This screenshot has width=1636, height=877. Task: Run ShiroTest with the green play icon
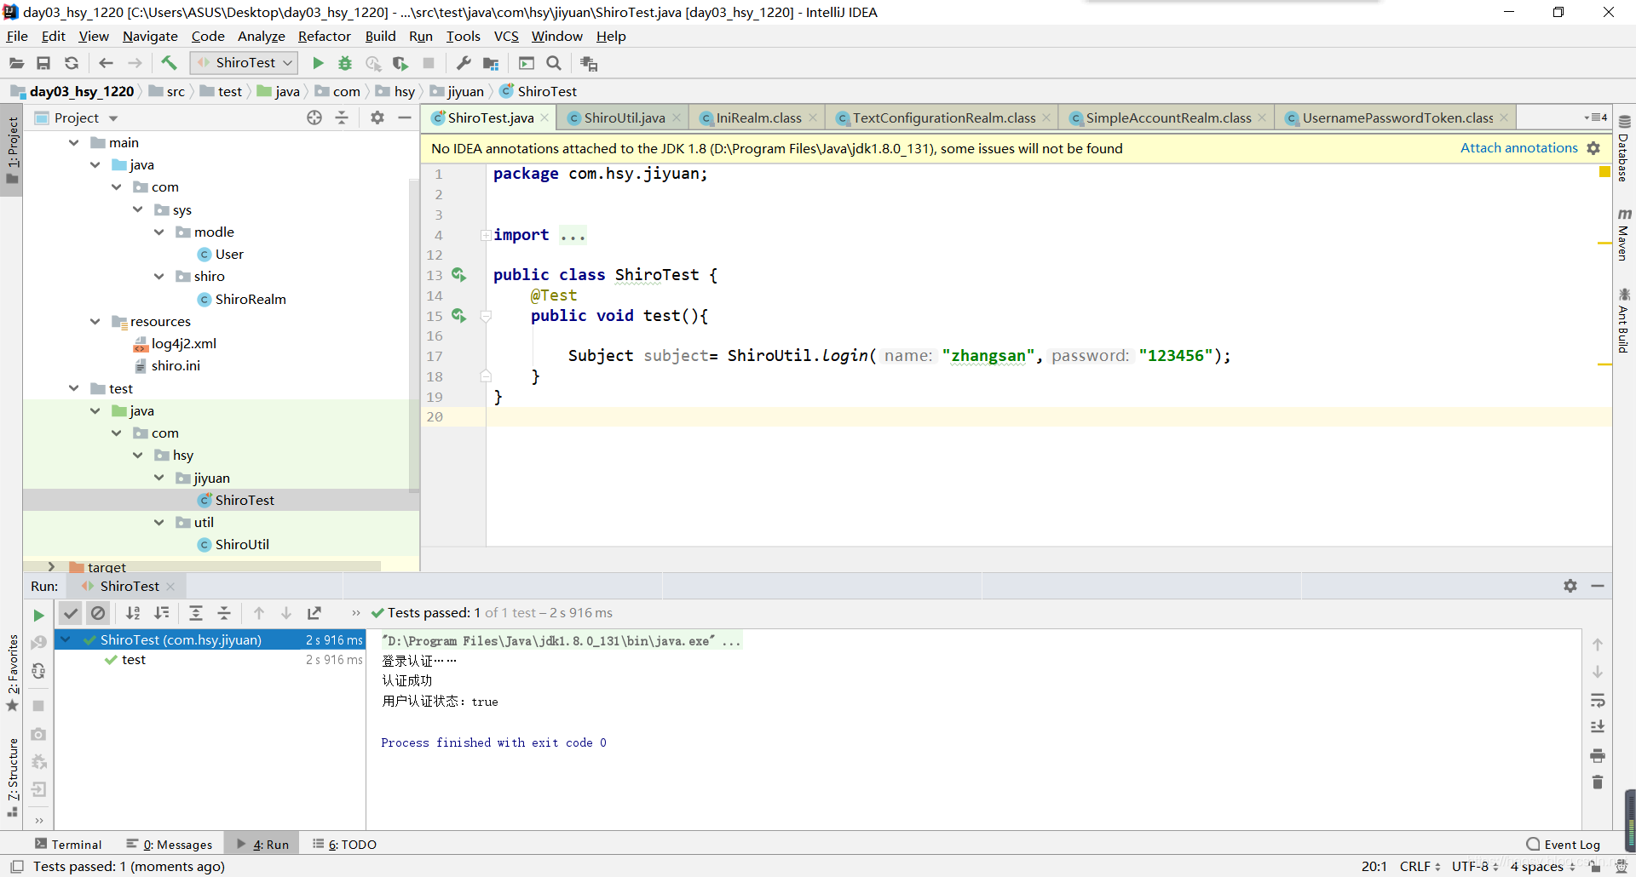pyautogui.click(x=318, y=63)
